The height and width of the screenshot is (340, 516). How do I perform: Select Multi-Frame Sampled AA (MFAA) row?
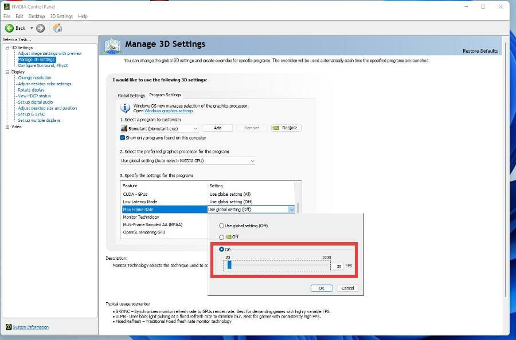click(x=165, y=225)
